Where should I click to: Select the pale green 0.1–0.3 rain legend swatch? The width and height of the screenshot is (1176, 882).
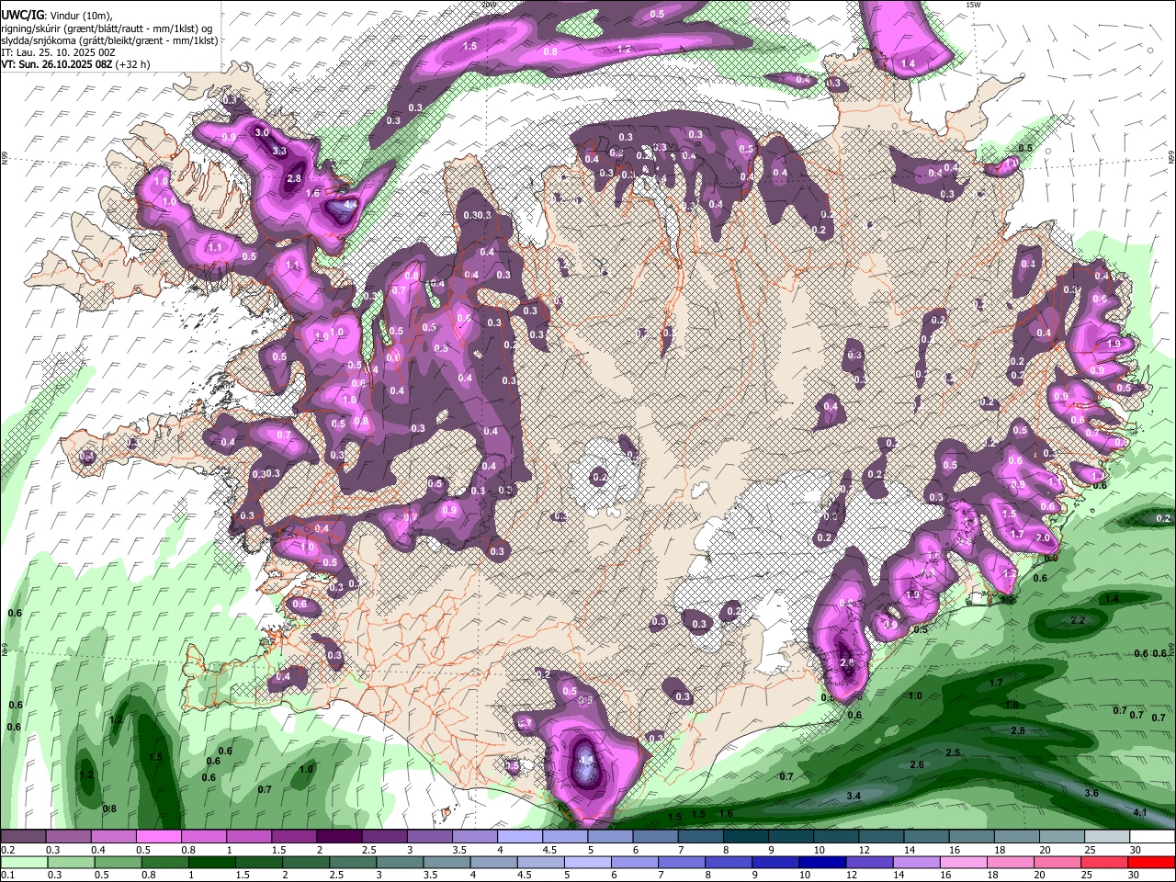pos(24,863)
